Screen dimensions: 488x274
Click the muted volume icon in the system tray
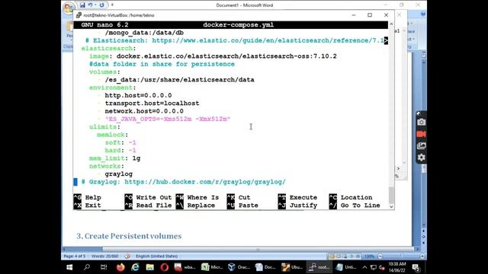tap(382, 267)
